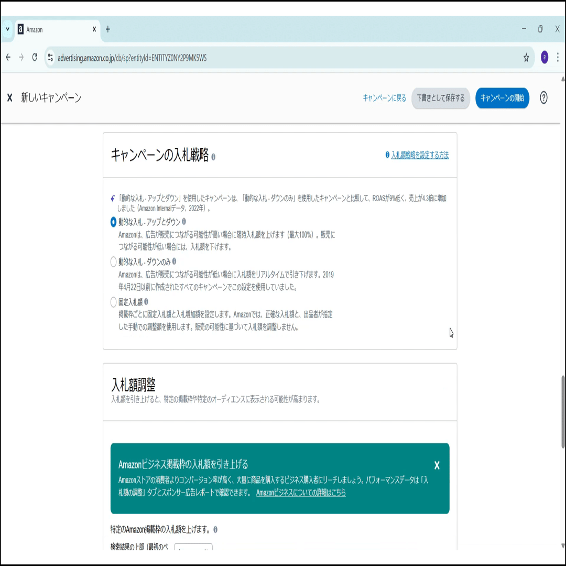This screenshot has width=566, height=566.
Task: Close the 新しいキャンペーン page with X
Action: tap(10, 97)
